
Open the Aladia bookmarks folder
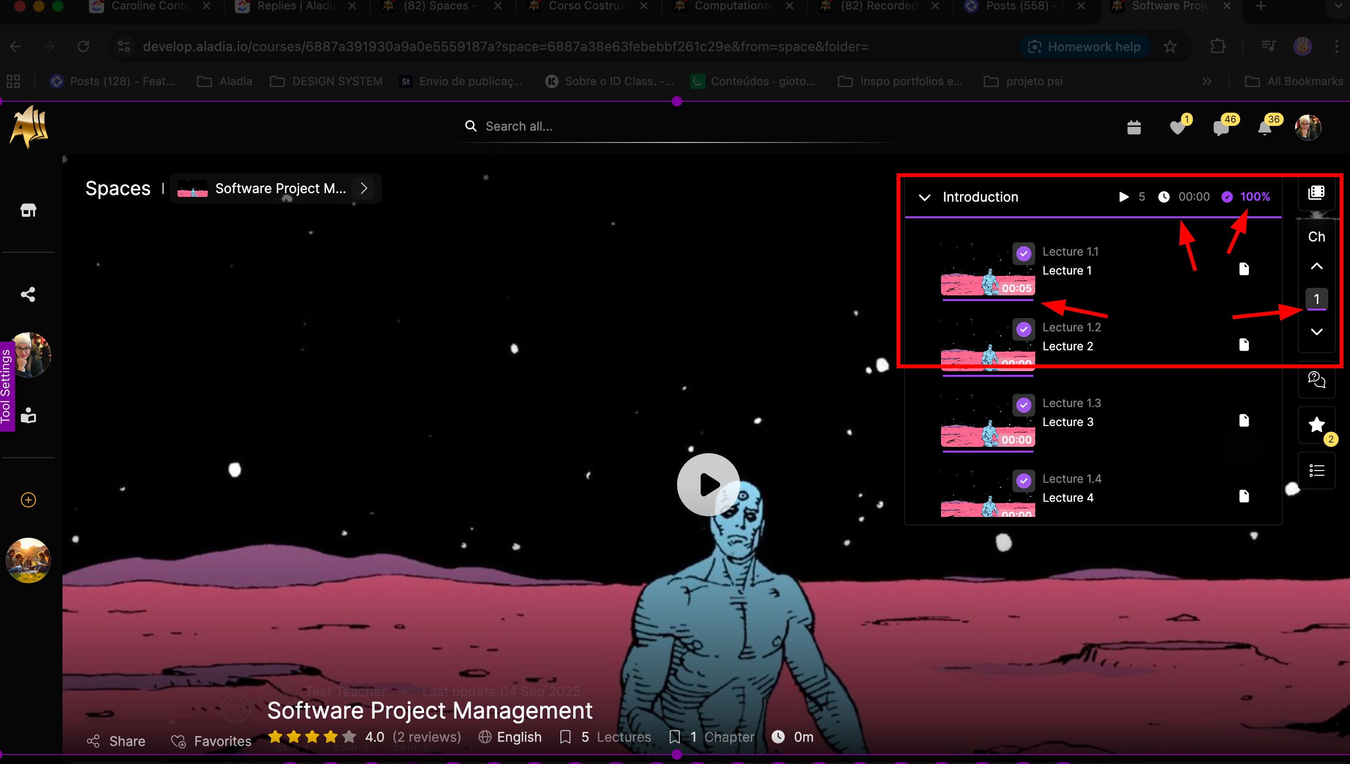pyautogui.click(x=224, y=81)
